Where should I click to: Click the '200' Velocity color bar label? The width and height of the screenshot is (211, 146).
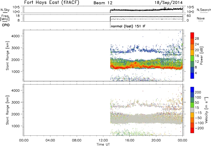click(198, 92)
